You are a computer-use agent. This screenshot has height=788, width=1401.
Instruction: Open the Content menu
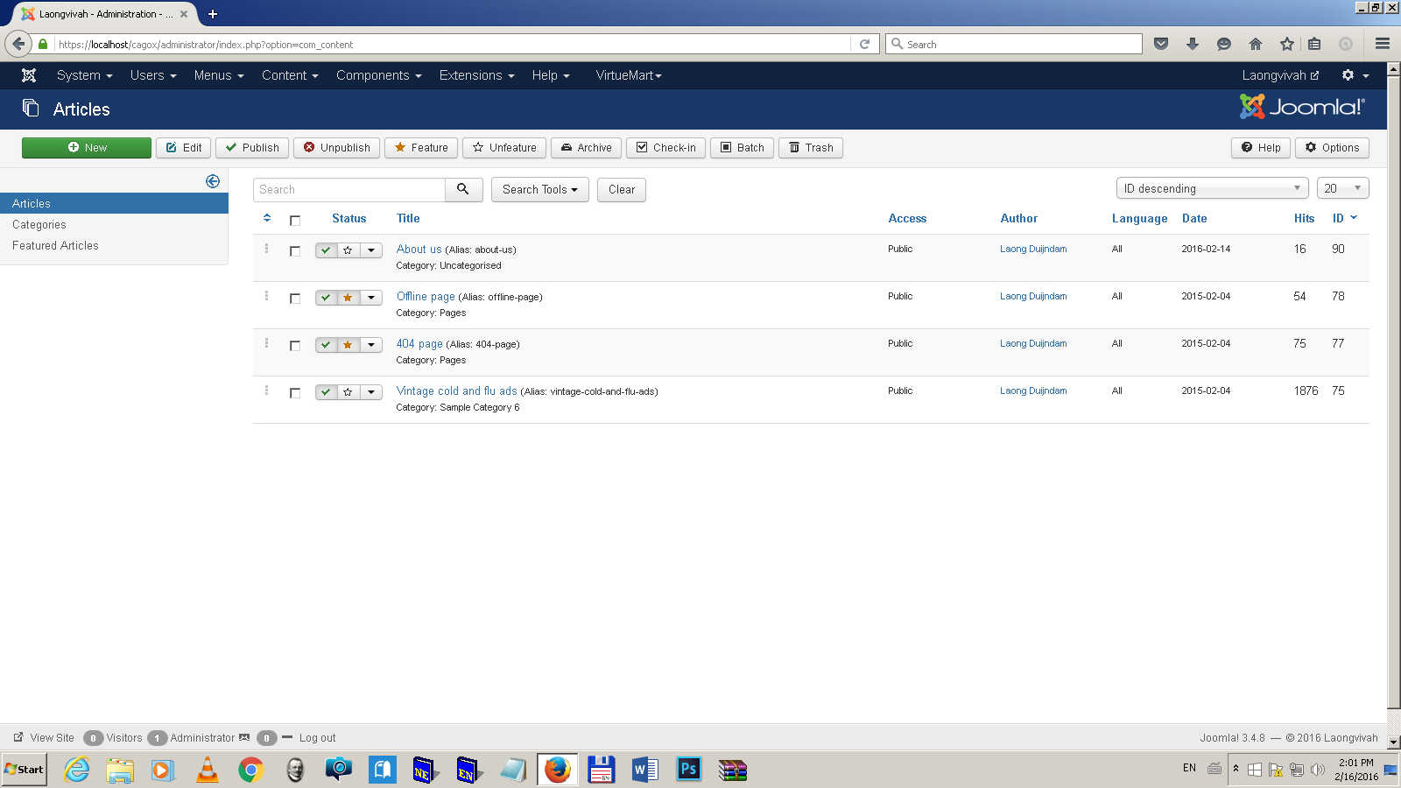point(290,75)
